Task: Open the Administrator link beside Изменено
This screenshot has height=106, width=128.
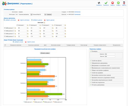Action: [77, 14]
